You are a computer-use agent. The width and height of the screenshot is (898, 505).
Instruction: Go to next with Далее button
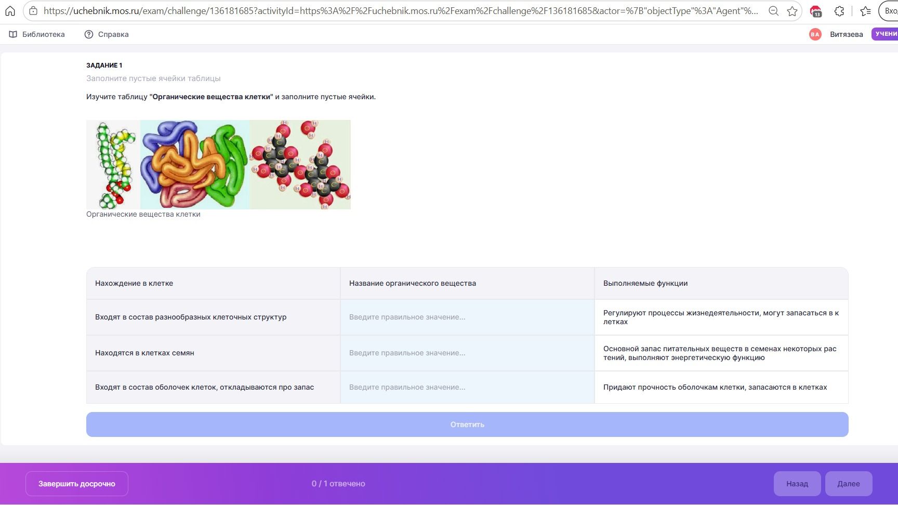coord(849,484)
